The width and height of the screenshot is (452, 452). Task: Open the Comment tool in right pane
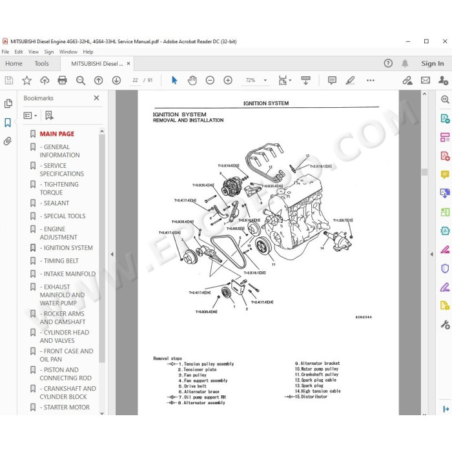(x=445, y=174)
